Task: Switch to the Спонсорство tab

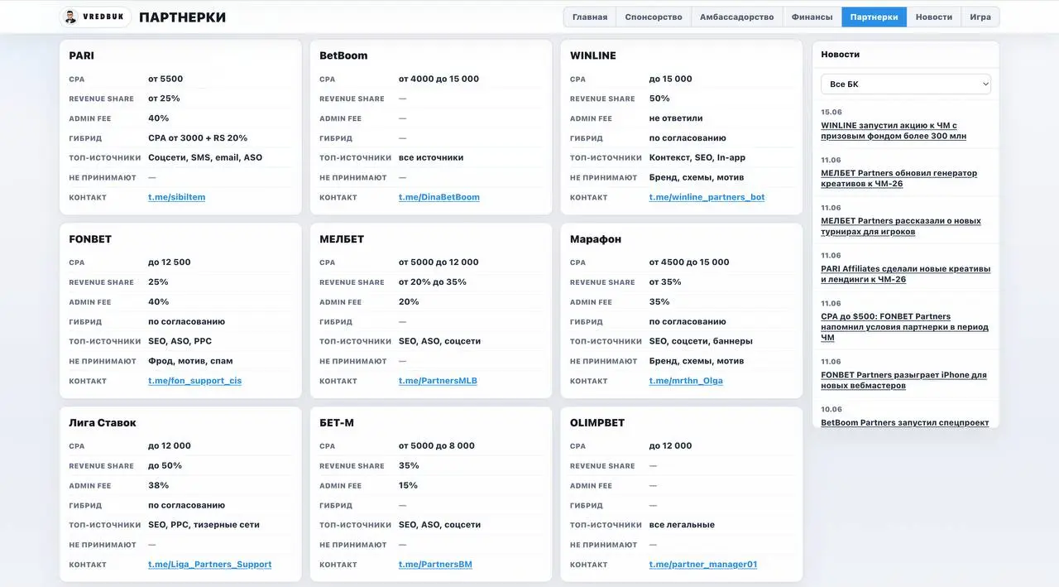Action: (x=654, y=17)
